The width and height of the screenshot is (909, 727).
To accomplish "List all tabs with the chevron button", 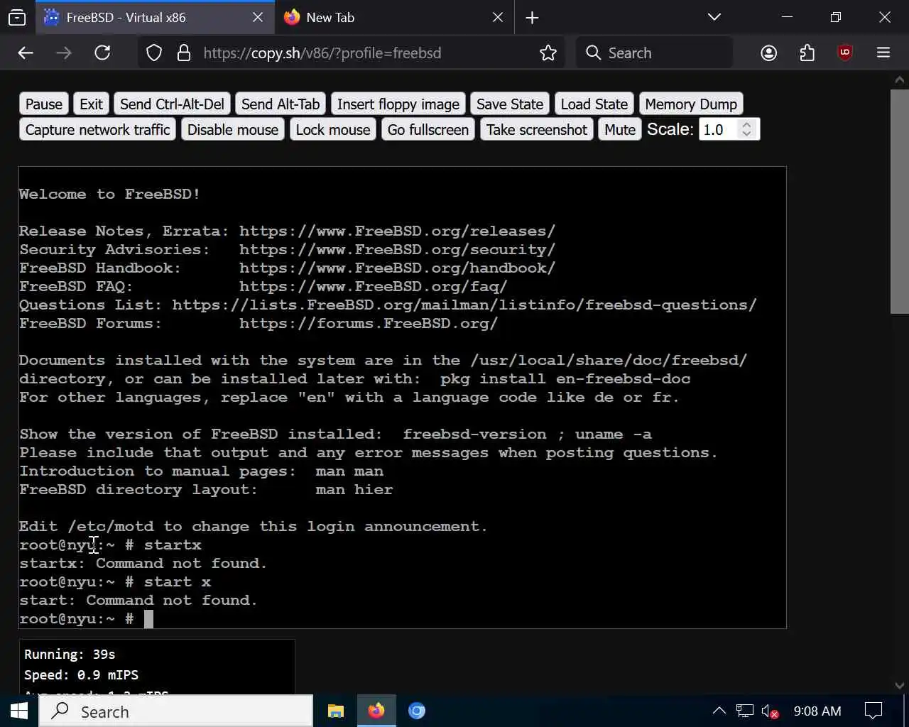I will 714,18.
